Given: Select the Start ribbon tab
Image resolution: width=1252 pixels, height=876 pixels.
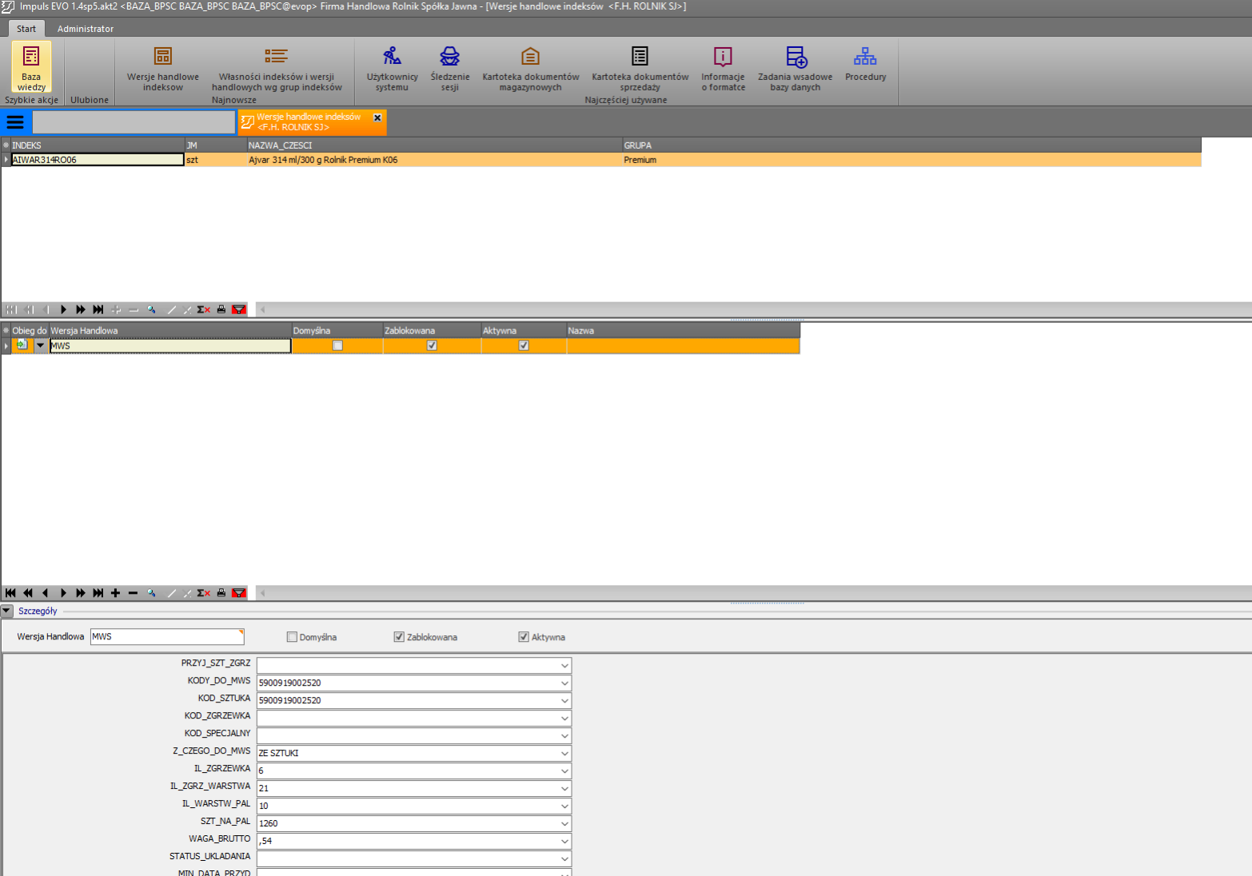Looking at the screenshot, I should pyautogui.click(x=26, y=29).
